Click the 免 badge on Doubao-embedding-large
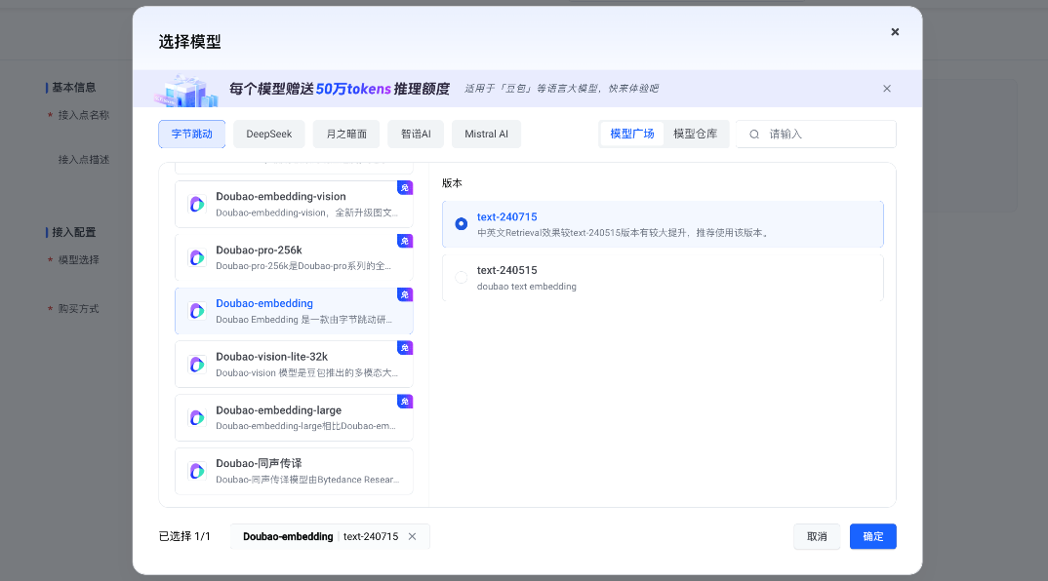The width and height of the screenshot is (1048, 581). pos(405,401)
